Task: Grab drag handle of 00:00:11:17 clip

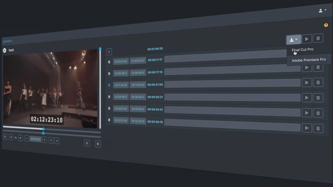Action: pyautogui.click(x=109, y=62)
